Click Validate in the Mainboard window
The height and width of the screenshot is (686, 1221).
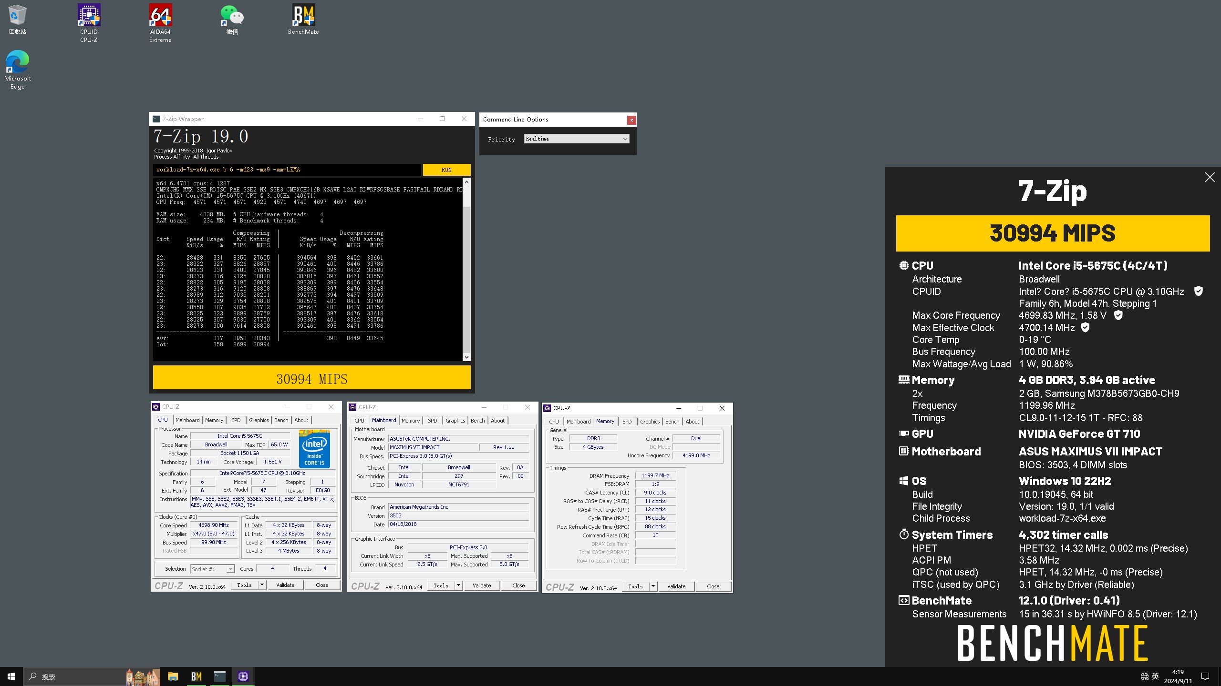pos(482,585)
